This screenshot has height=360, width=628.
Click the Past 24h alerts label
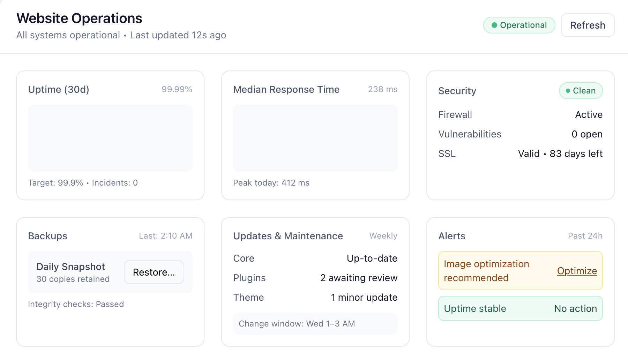coord(585,236)
